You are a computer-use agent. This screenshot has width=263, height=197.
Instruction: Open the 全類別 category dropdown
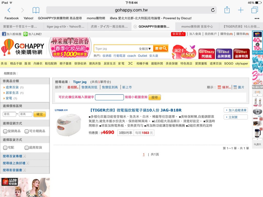[x=145, y=49]
